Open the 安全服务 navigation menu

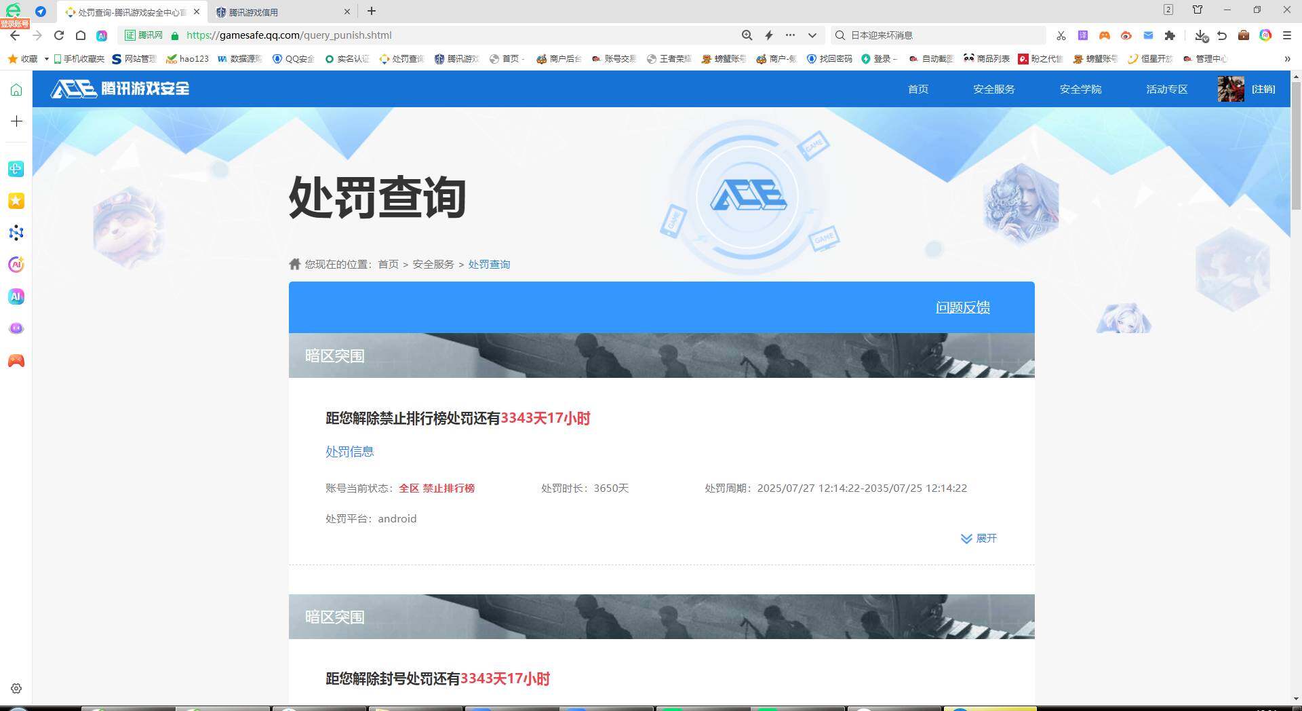click(993, 89)
